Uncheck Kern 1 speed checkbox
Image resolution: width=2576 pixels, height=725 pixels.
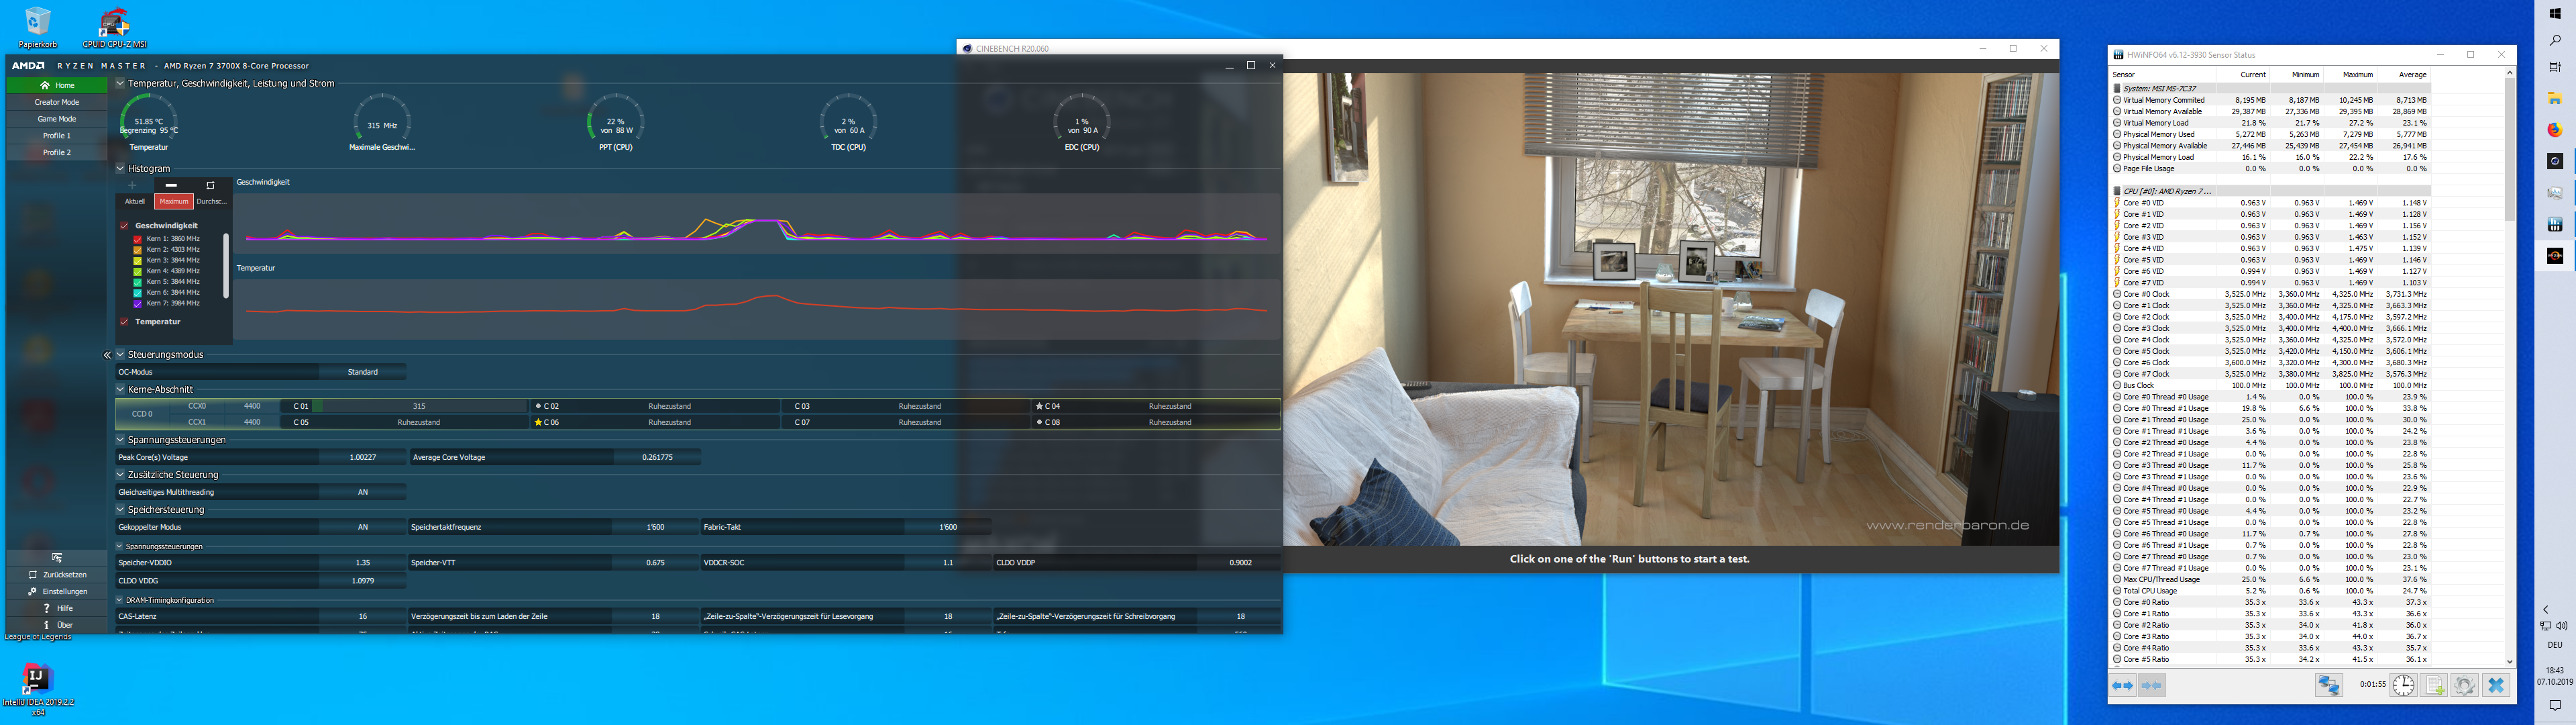click(138, 240)
